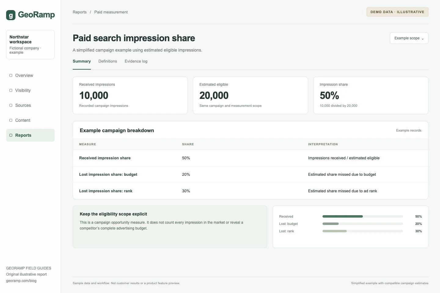Click the Reports sidebar icon
This screenshot has height=293, width=440.
[11, 135]
